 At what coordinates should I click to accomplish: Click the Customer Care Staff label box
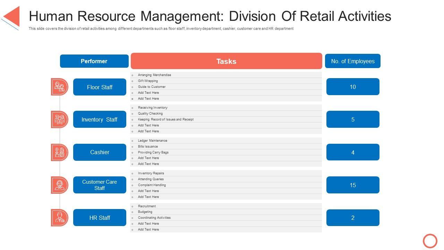100,185
